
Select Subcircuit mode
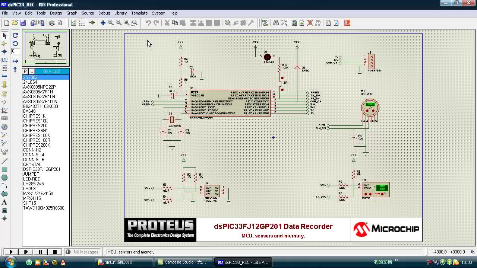coord(4,84)
